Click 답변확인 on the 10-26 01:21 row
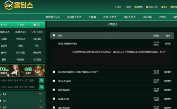The width and height of the screenshot is (177, 109). 168,81
